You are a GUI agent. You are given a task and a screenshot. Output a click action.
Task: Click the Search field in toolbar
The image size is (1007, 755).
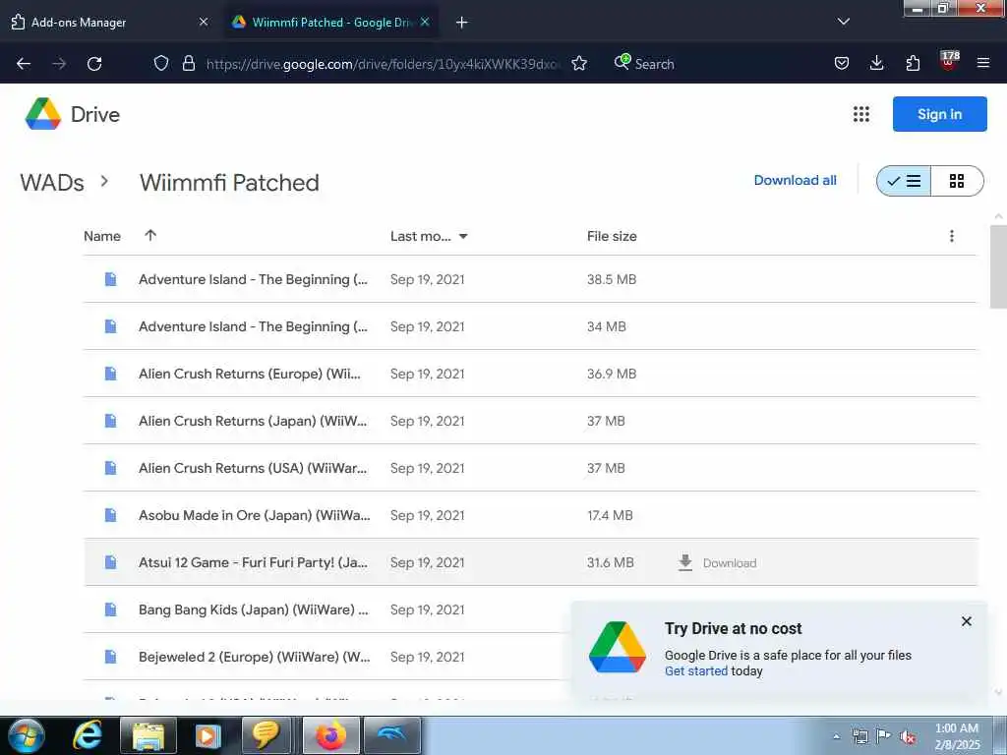[x=654, y=64]
